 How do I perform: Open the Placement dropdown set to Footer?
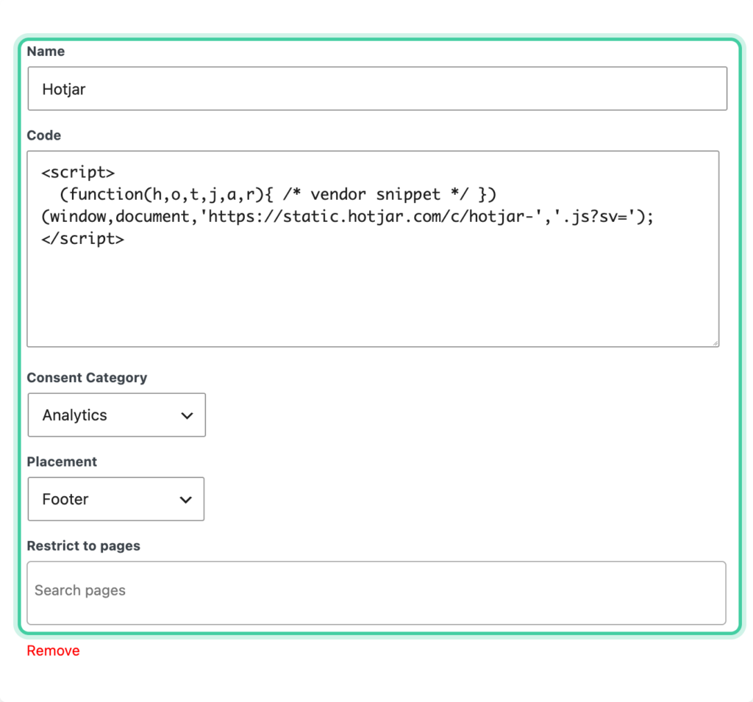115,499
